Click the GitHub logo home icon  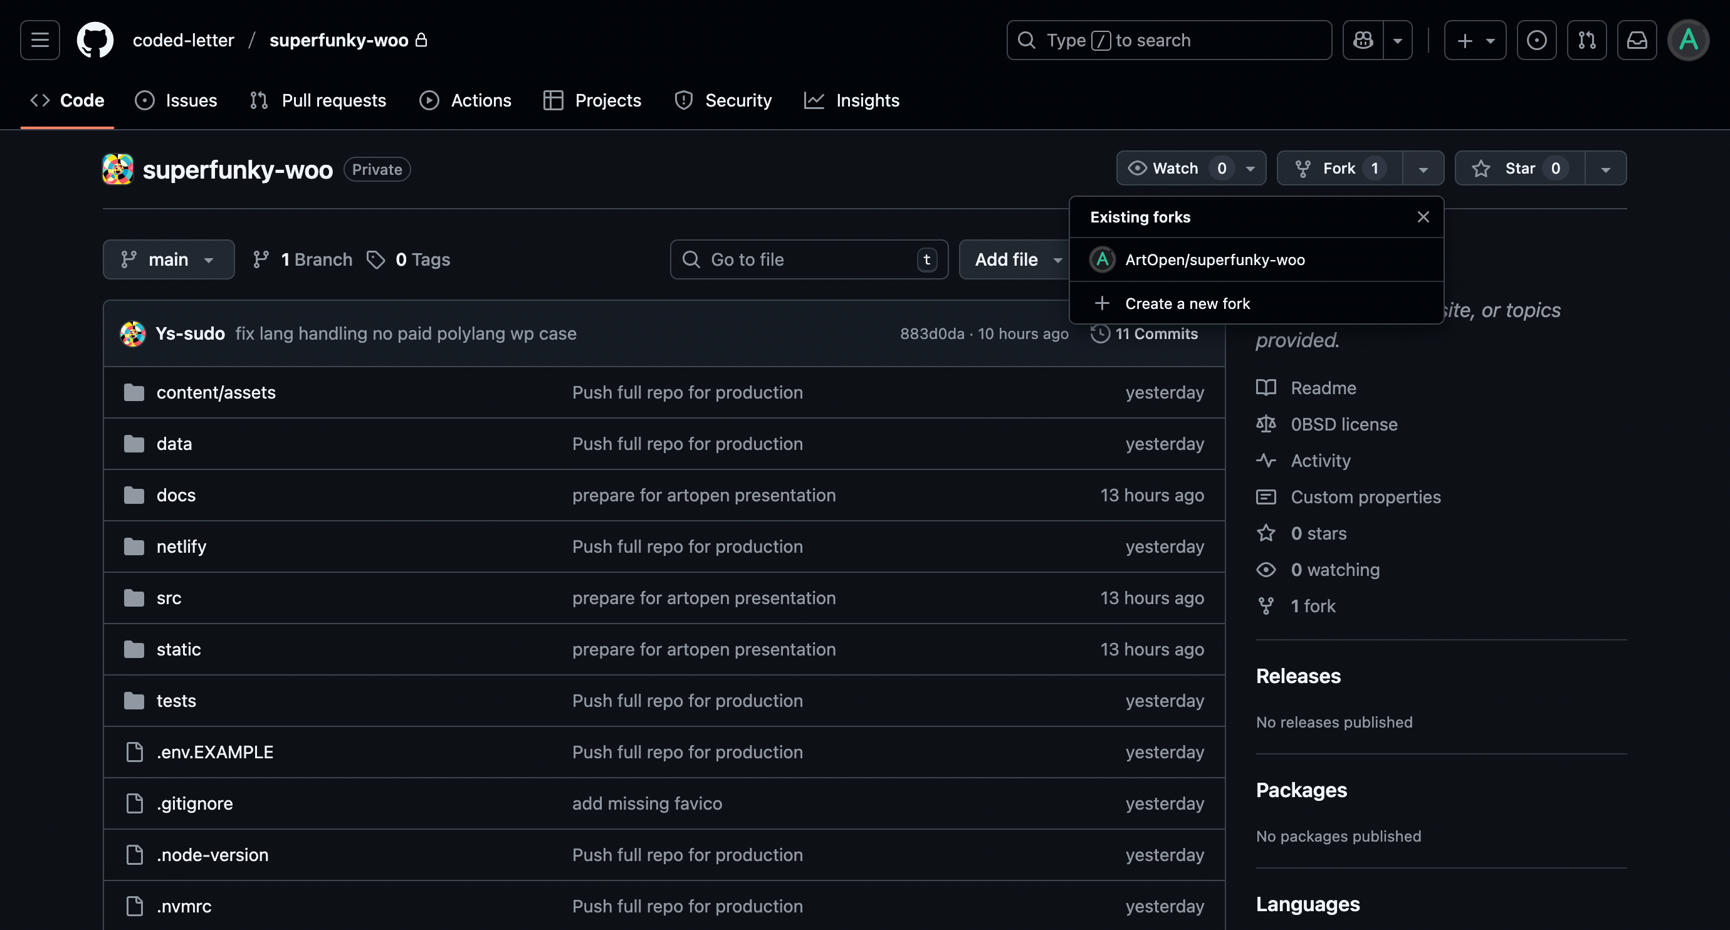(x=95, y=40)
